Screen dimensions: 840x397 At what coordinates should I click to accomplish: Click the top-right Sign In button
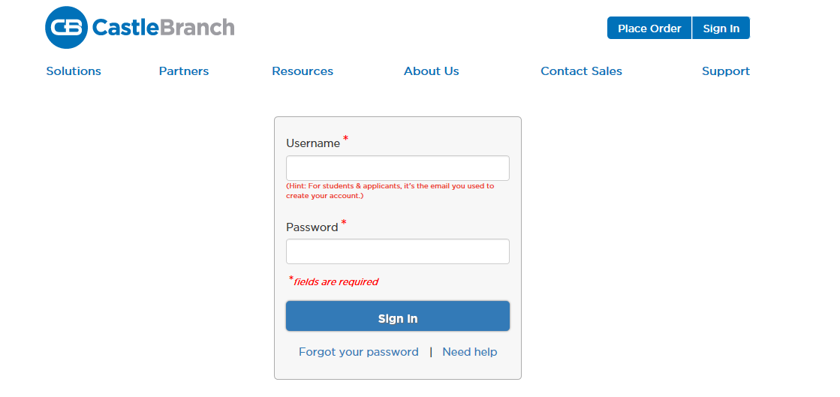click(x=721, y=29)
